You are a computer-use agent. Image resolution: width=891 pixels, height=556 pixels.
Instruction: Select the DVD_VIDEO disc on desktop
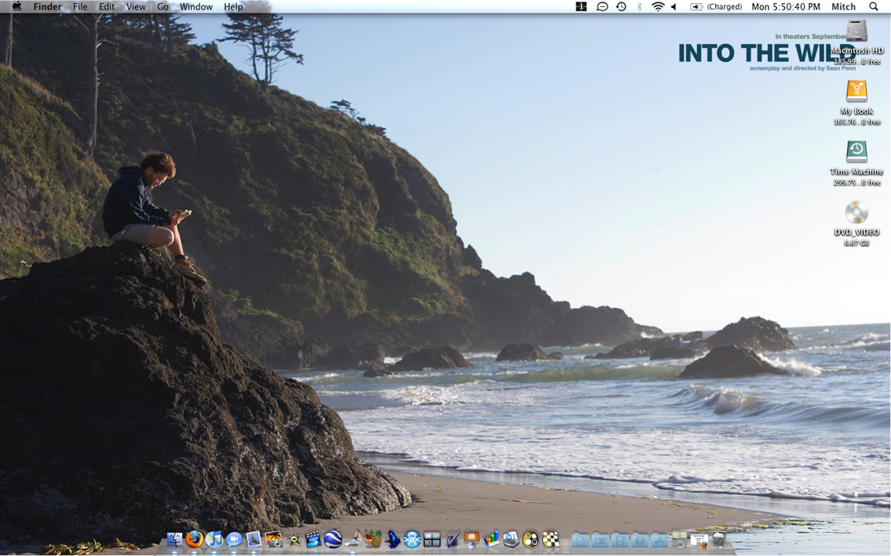coord(857,212)
